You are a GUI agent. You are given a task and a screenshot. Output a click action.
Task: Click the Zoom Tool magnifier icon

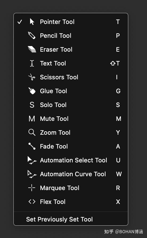click(32, 132)
